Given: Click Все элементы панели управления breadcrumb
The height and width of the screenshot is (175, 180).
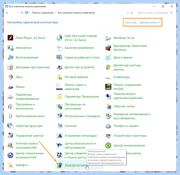Looking at the screenshot, I should 76,13.
